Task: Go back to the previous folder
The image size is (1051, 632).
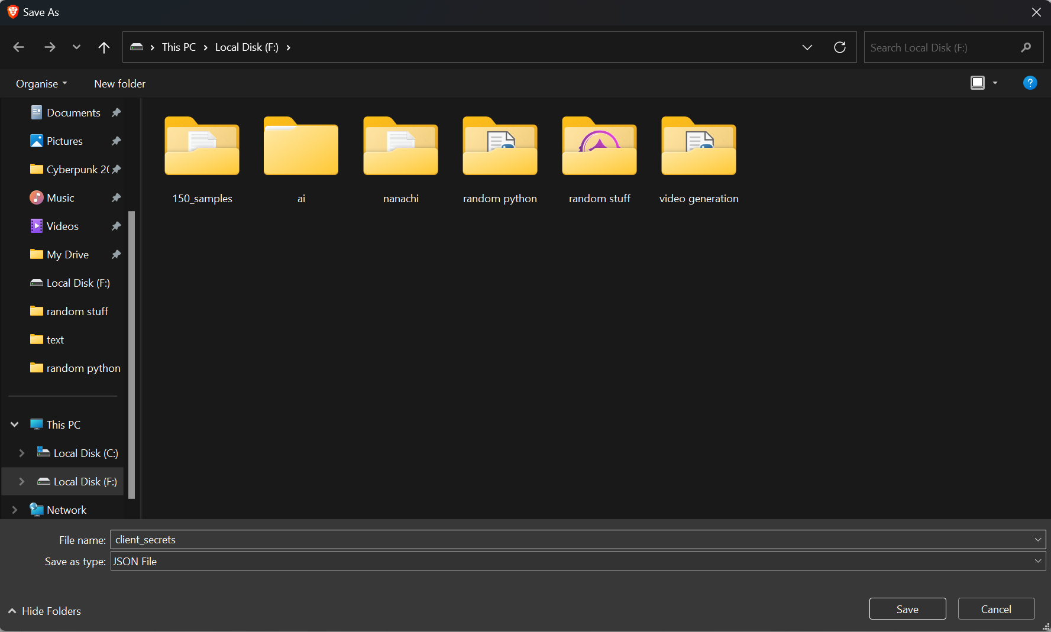Action: (18, 47)
